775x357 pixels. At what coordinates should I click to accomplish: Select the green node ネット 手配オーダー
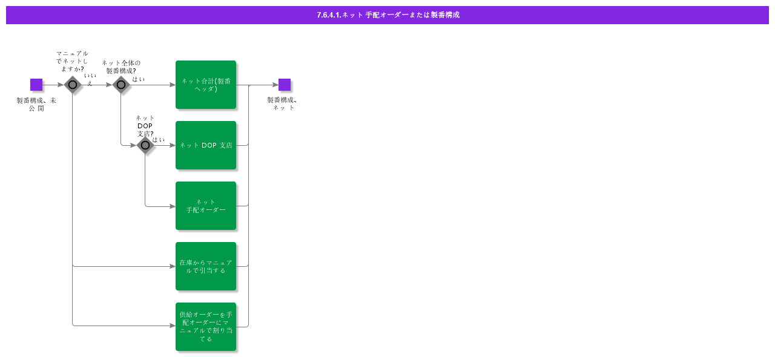[206, 205]
